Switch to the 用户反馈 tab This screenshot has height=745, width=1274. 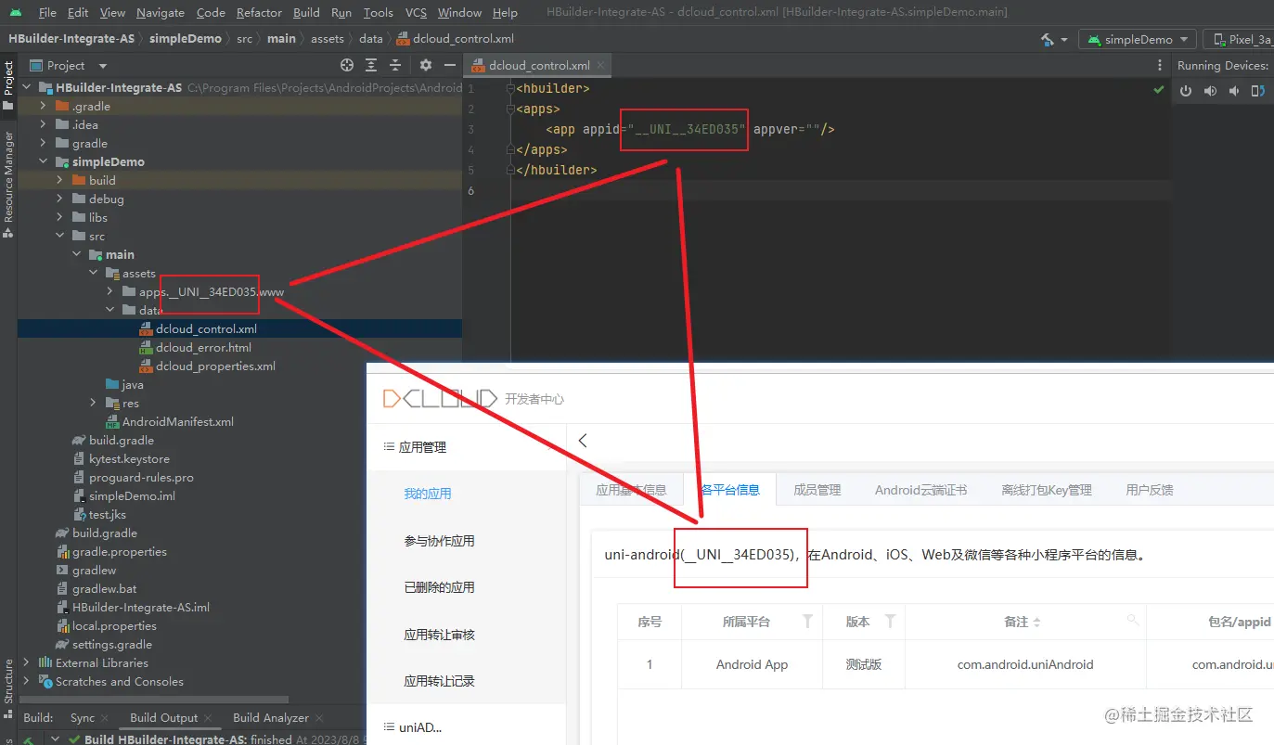click(x=1150, y=490)
